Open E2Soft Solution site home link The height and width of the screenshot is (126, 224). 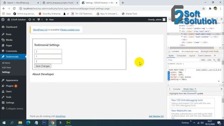(x=16, y=20)
